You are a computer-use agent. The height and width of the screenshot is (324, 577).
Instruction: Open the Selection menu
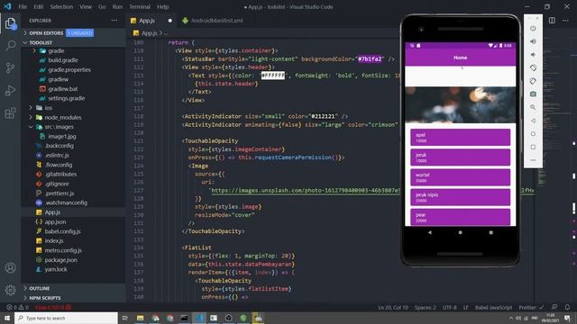[x=61, y=6]
